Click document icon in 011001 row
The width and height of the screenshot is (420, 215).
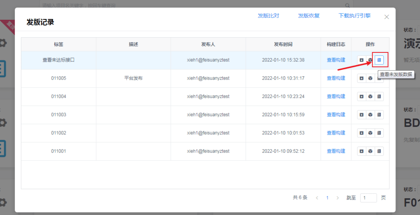pyautogui.click(x=379, y=151)
